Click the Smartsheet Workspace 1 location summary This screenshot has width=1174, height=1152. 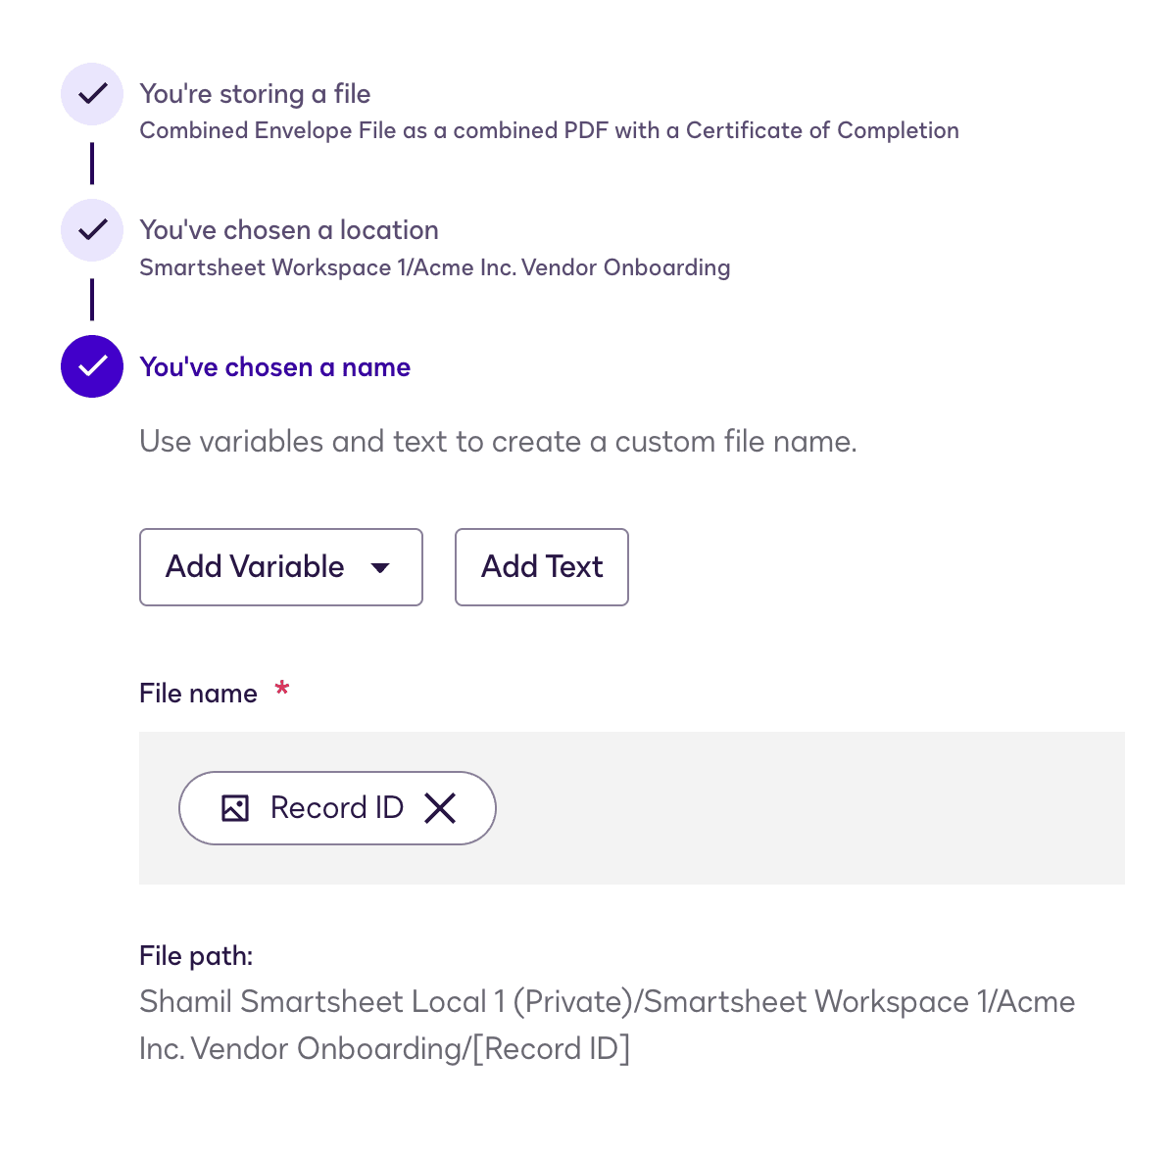point(434,267)
